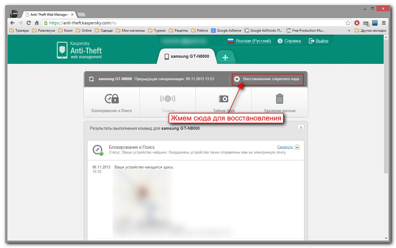Click the Результаты выполнения команд heading
The height and width of the screenshot is (248, 396).
(x=145, y=128)
